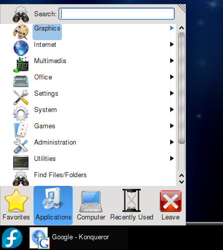Expand the System submenu arrow
The width and height of the screenshot is (223, 250).
[x=172, y=109]
